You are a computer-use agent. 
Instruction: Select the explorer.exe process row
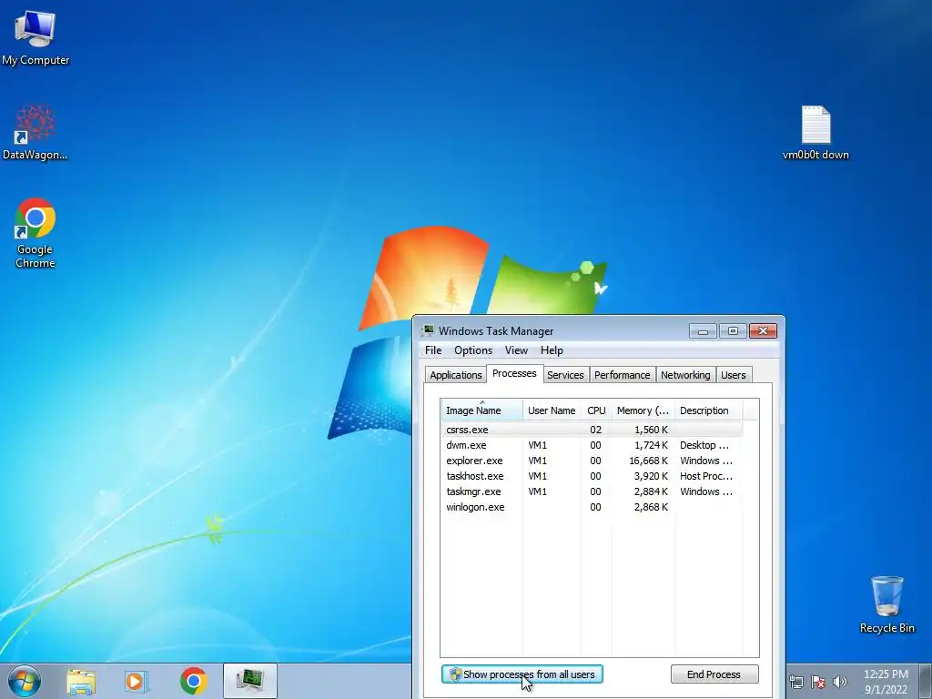[x=592, y=461]
